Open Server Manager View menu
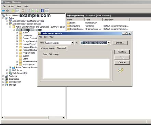Image resolution: width=151 pixels, height=125 pixels. point(19,6)
